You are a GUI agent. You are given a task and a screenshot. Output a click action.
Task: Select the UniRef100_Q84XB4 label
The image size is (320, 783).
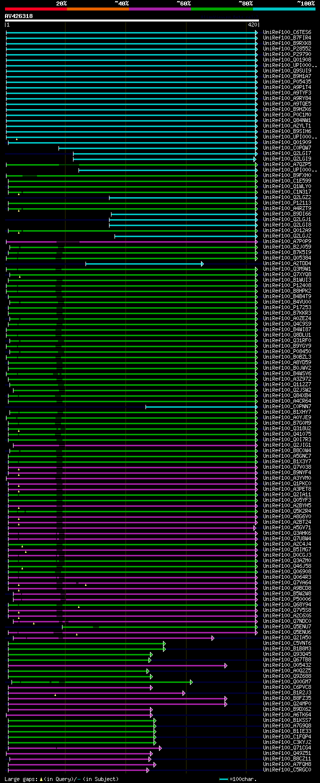pyautogui.click(x=286, y=395)
